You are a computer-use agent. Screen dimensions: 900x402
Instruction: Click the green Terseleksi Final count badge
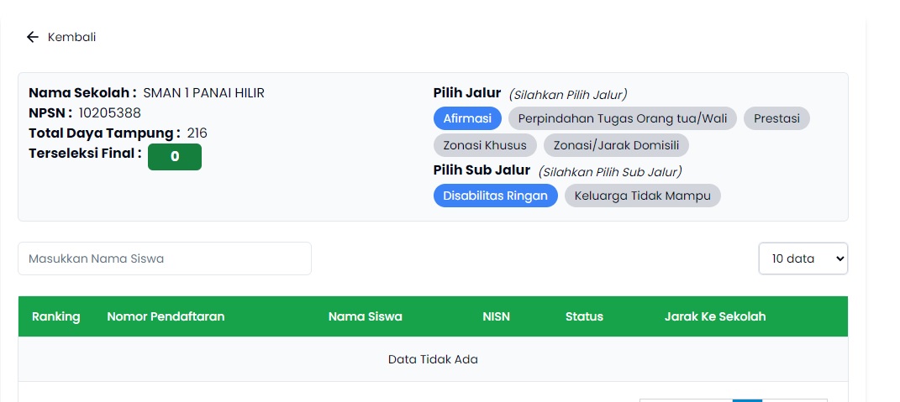tap(175, 157)
